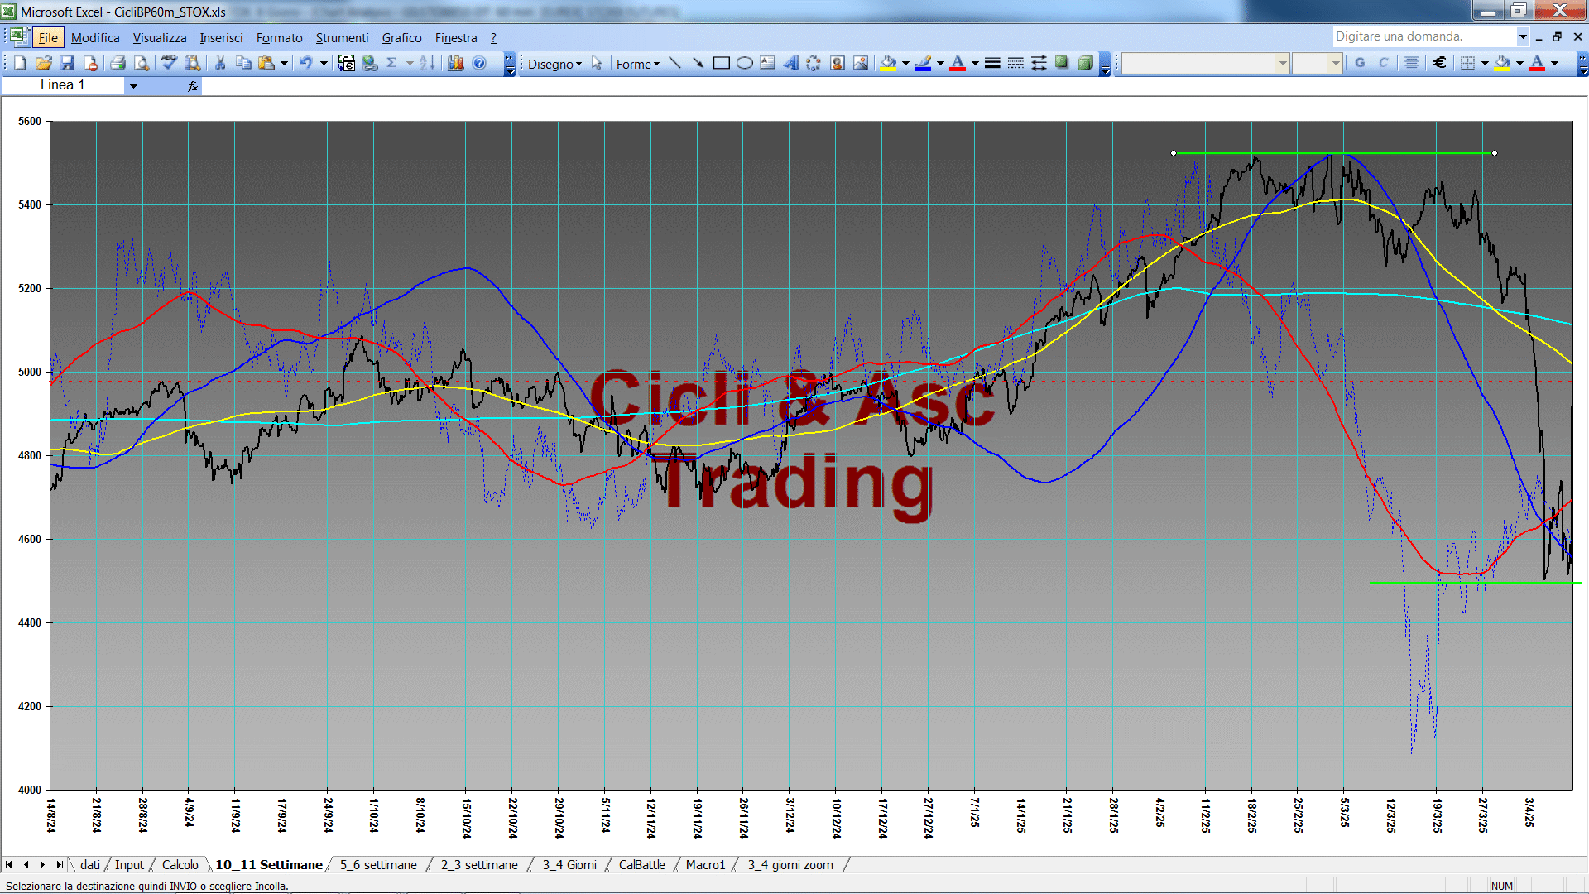Select the Arrow drawing tool
The width and height of the screenshot is (1589, 894).
tap(698, 63)
